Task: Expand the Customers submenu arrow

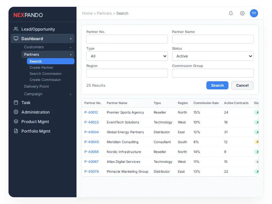Action: pyautogui.click(x=71, y=47)
